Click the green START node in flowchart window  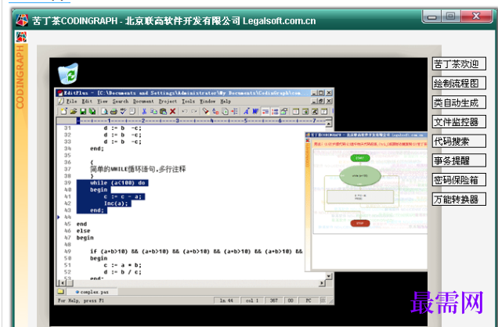(x=360, y=158)
